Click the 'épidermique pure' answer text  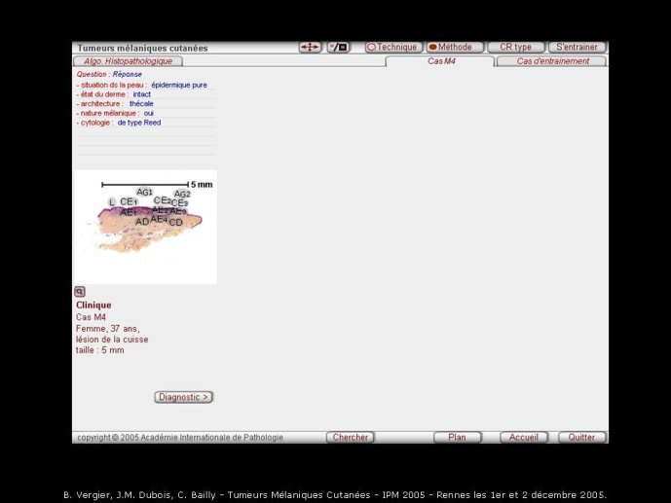[179, 85]
